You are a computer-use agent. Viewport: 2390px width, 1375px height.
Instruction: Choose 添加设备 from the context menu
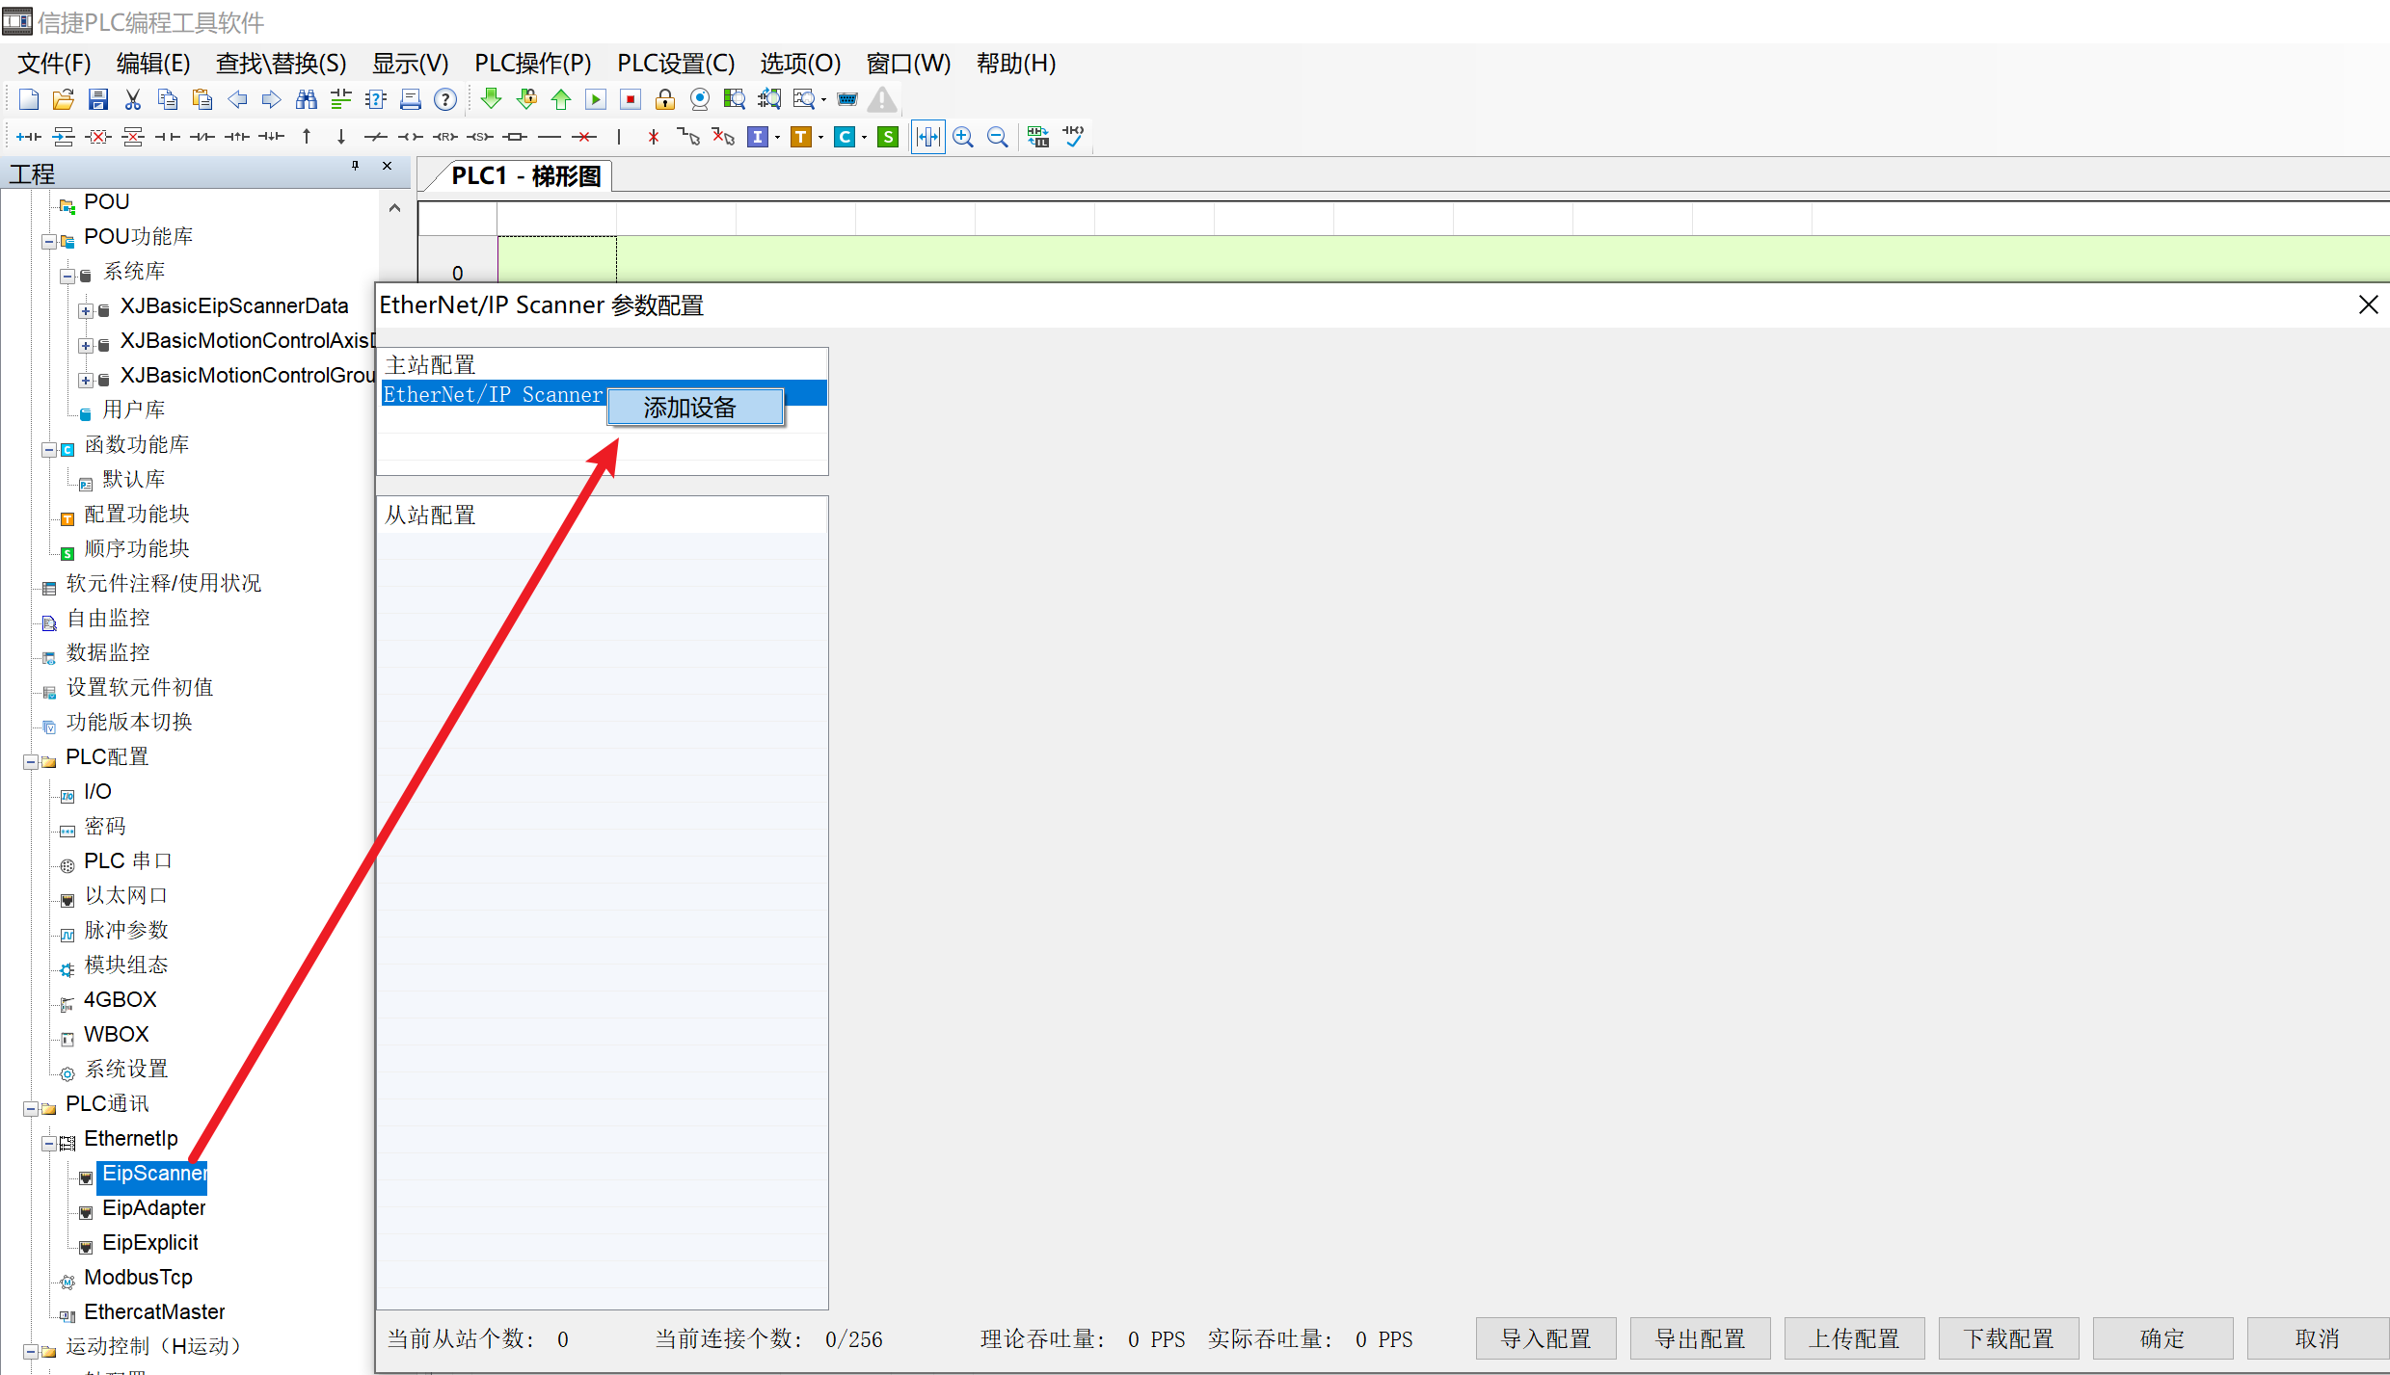695,408
